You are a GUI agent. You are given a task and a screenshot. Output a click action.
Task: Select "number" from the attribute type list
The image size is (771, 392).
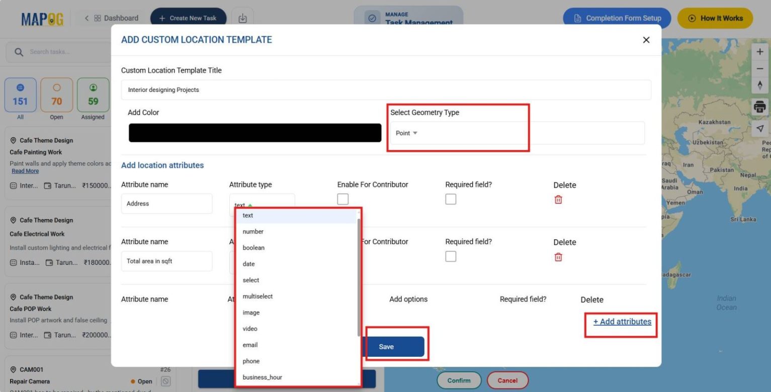click(x=253, y=231)
